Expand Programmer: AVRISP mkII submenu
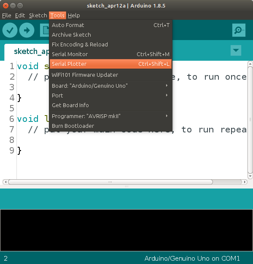This screenshot has height=264, width=253. tap(111, 116)
